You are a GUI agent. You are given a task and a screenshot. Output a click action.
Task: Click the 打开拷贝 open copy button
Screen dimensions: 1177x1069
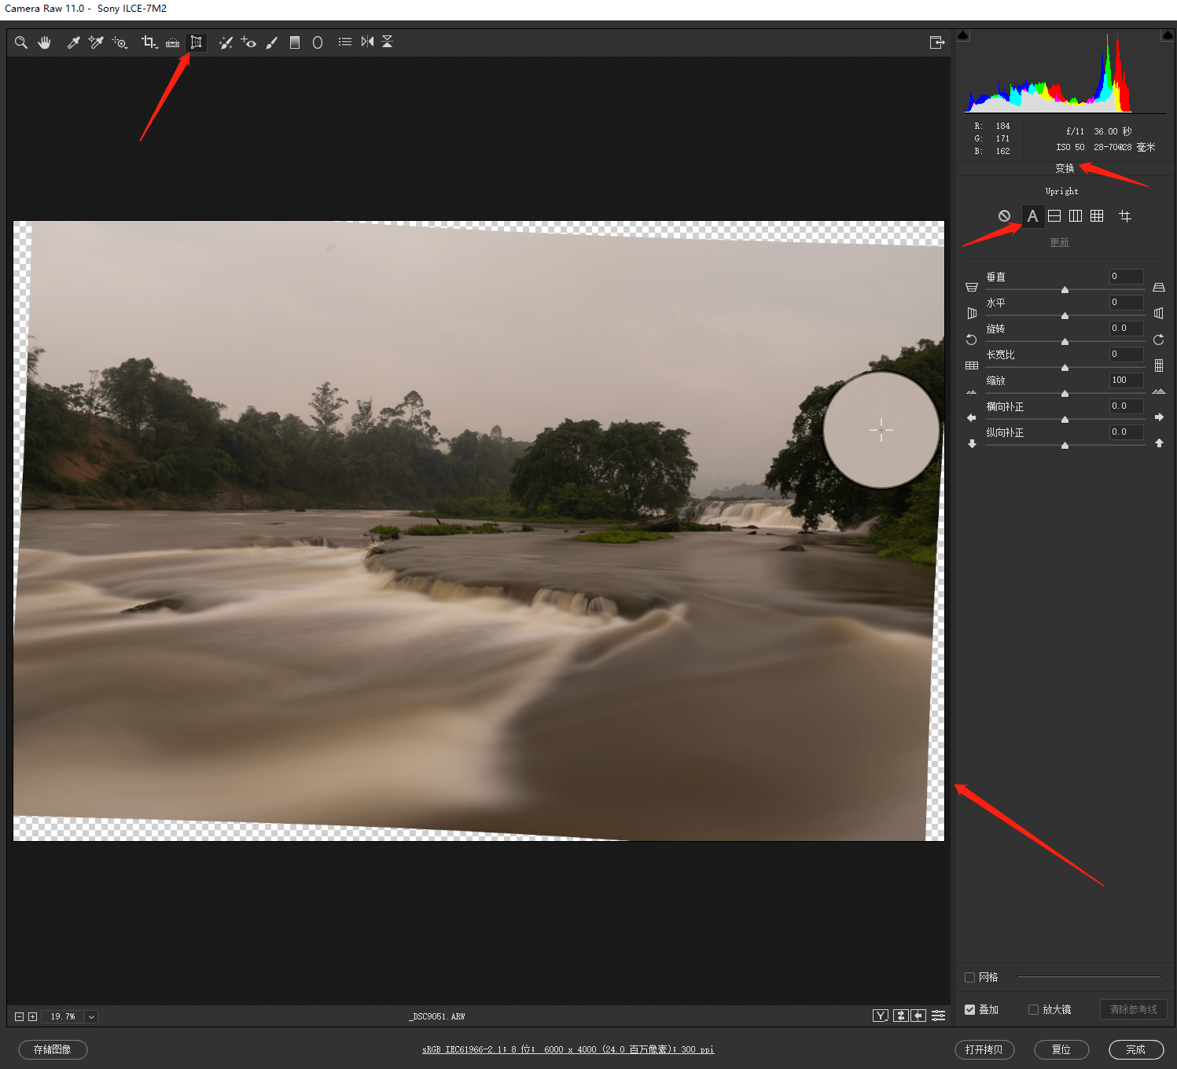coord(984,1049)
